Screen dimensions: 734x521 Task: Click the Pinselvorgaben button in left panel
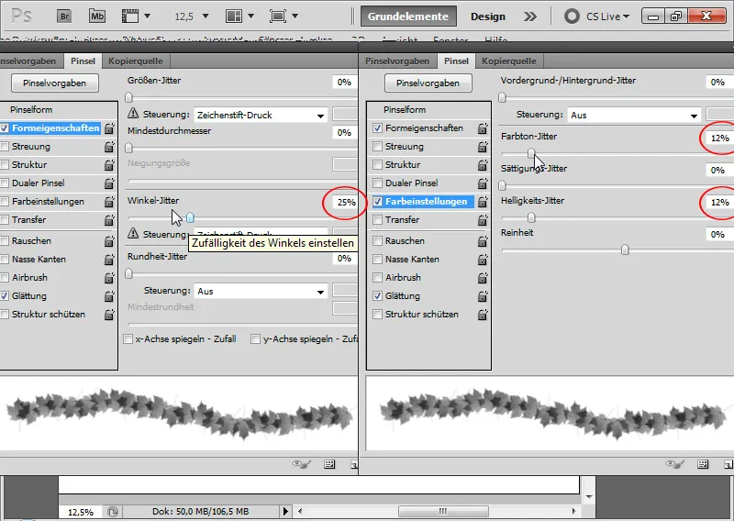[55, 83]
